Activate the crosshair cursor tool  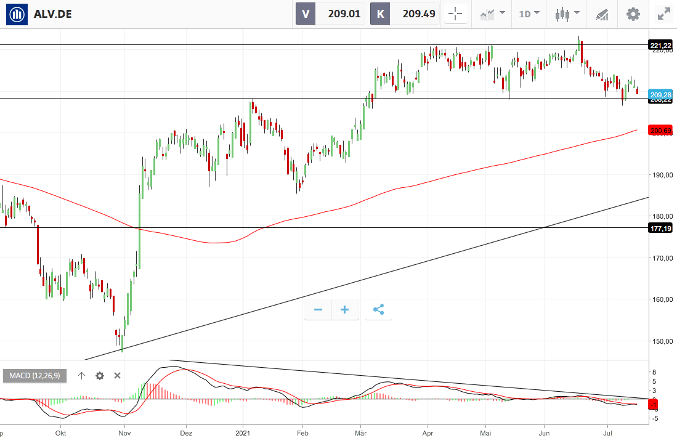click(x=455, y=14)
